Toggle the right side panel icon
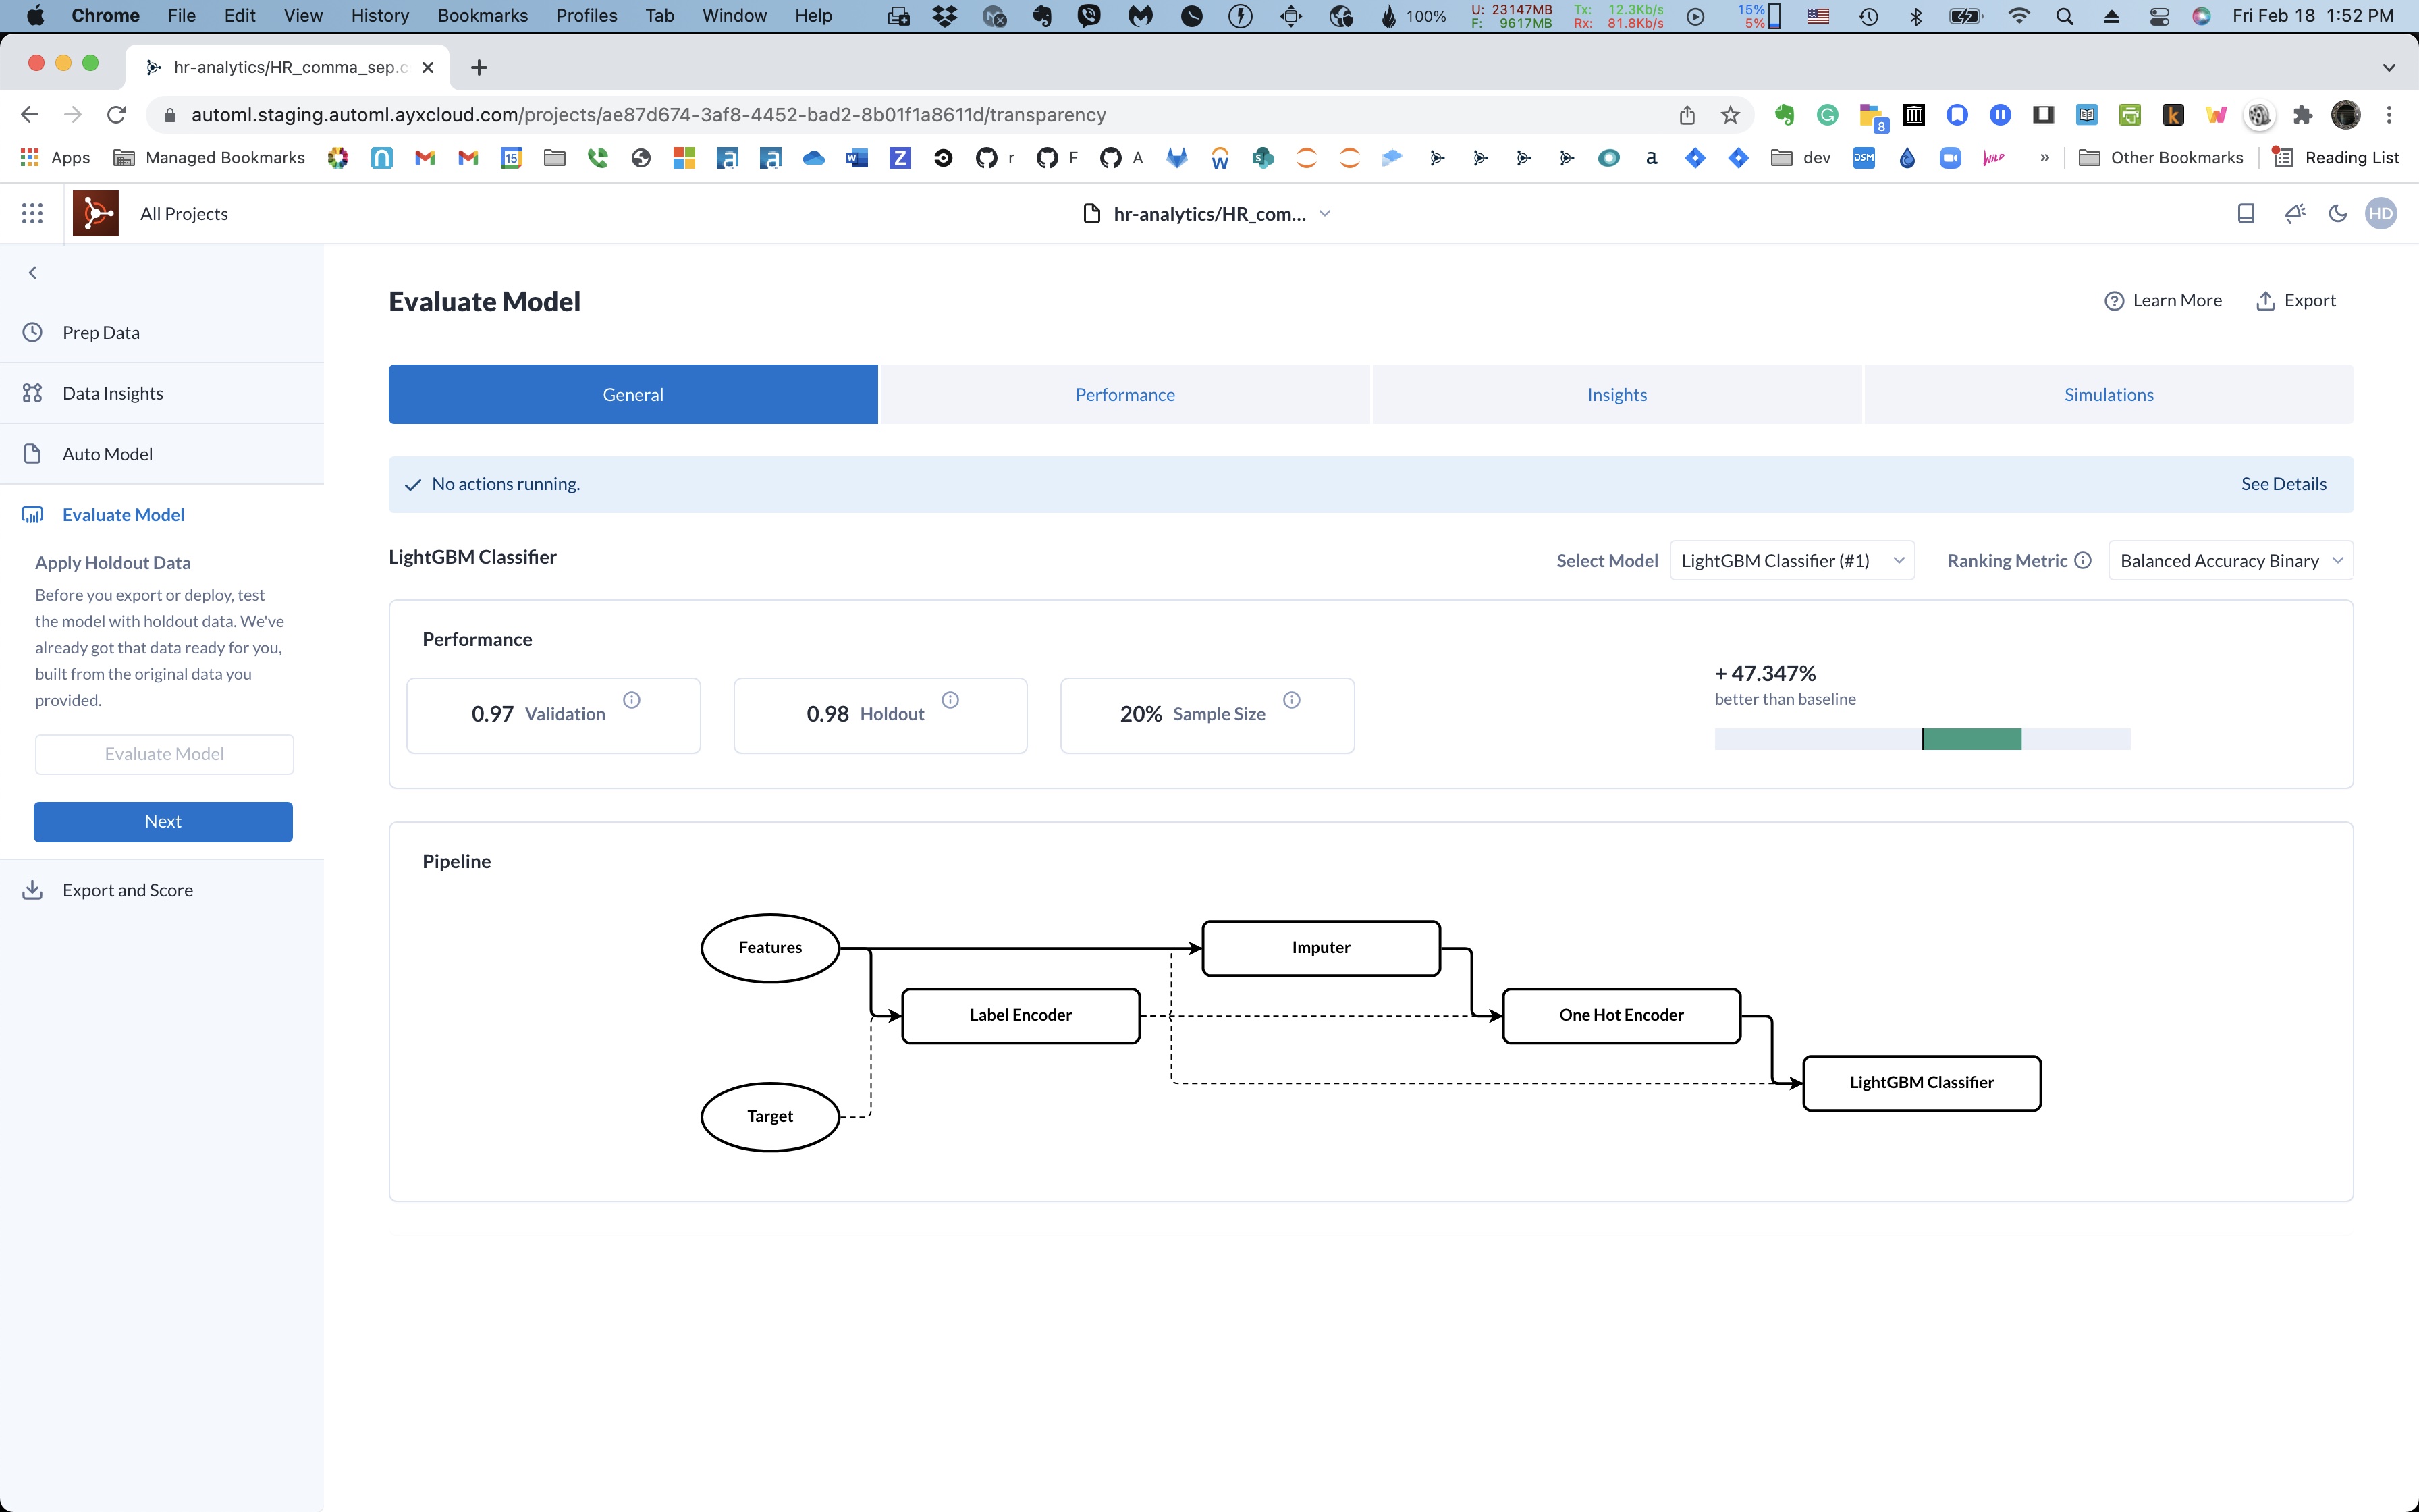This screenshot has height=1512, width=2419. (2245, 213)
